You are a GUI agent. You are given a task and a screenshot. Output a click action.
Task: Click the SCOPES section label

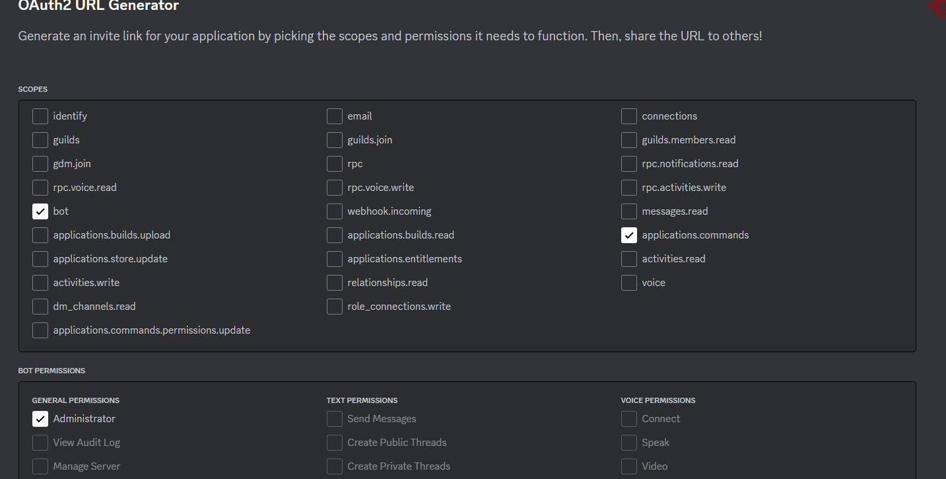(33, 89)
